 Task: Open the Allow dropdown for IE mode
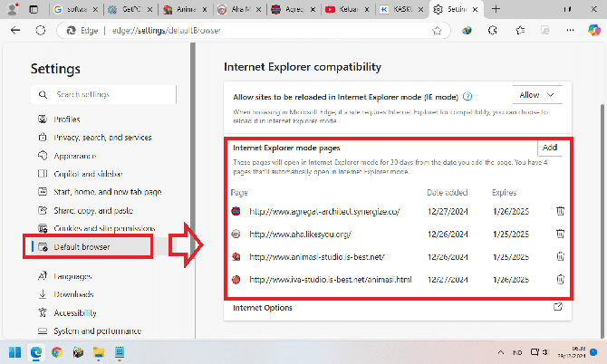tap(537, 95)
